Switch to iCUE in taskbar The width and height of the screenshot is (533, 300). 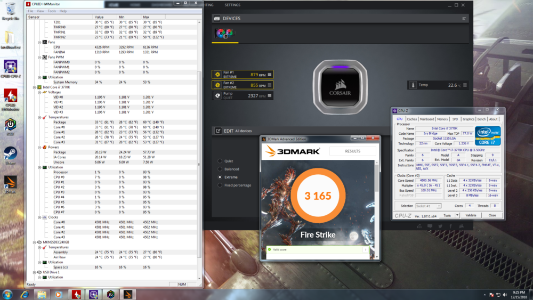click(x=110, y=294)
